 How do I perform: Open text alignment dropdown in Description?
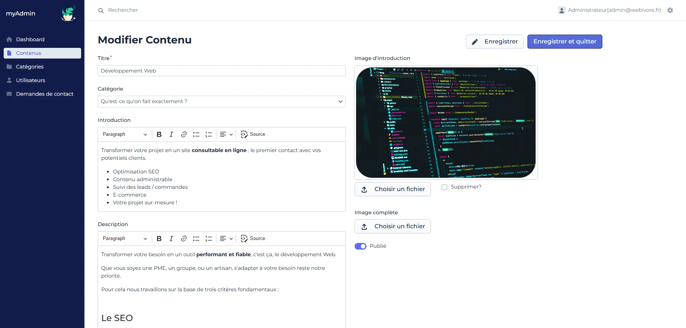click(226, 239)
